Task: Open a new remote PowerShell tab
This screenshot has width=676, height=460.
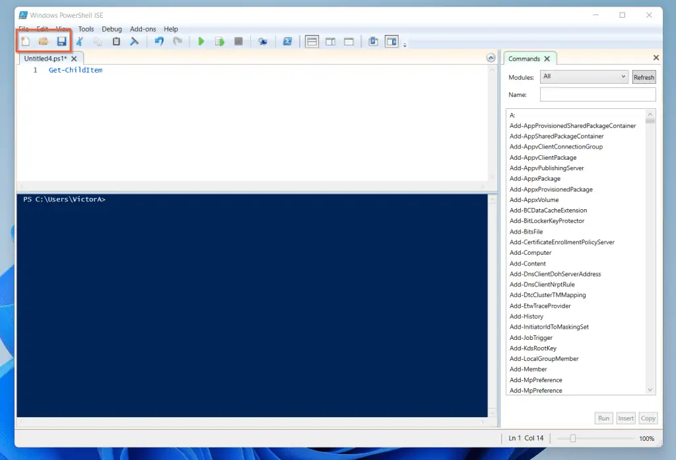Action: point(263,42)
